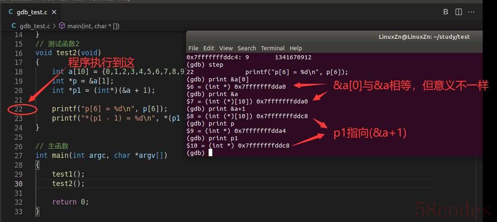Image resolution: width=497 pixels, height=222 pixels.
Task: Click the terminal line '(gdb) print &a[0]'
Action: tap(217, 79)
